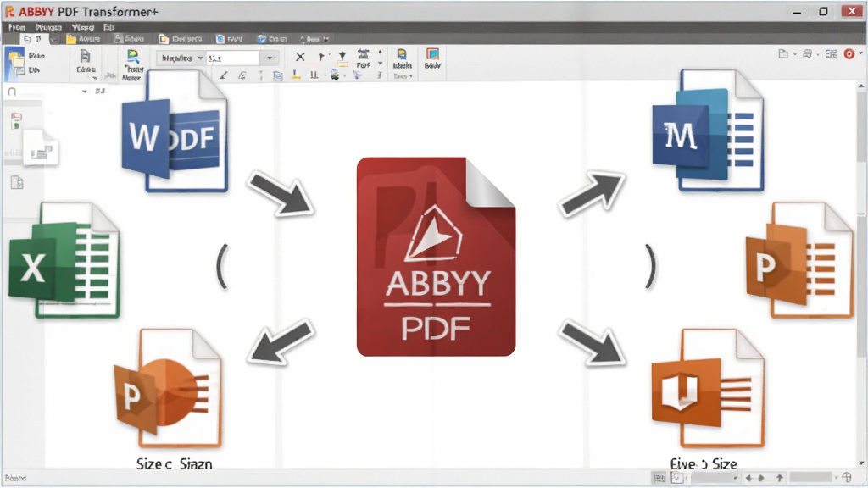This screenshot has width=868, height=488.
Task: Choose the orange Office logo document icon
Action: (708, 388)
